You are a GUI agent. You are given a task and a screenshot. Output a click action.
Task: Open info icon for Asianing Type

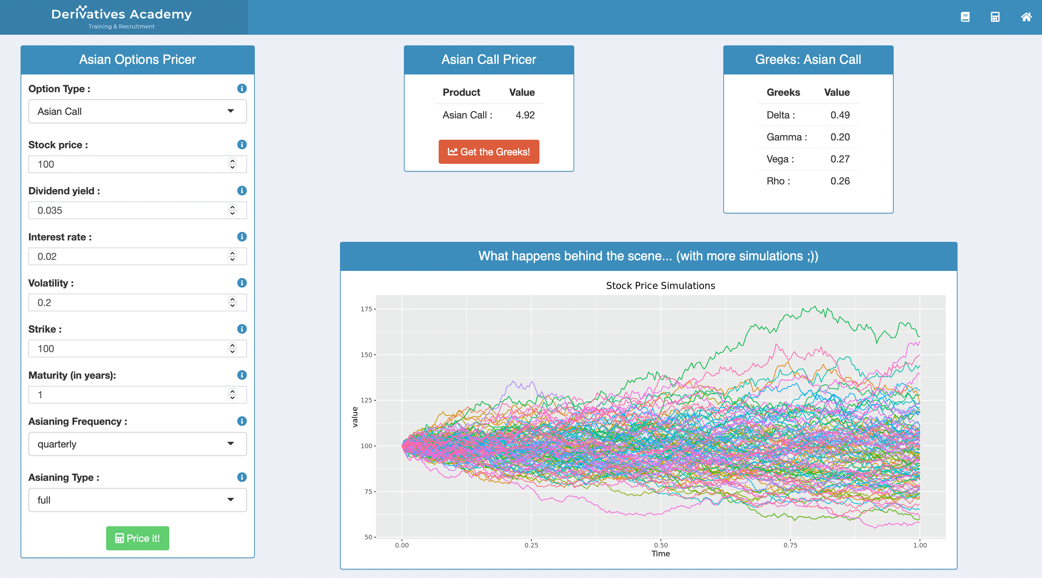tap(242, 477)
